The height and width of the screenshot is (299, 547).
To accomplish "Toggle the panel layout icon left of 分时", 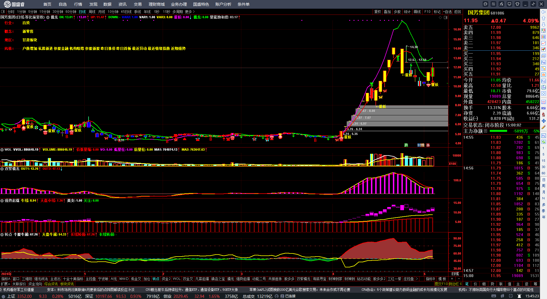I will 3,12.
